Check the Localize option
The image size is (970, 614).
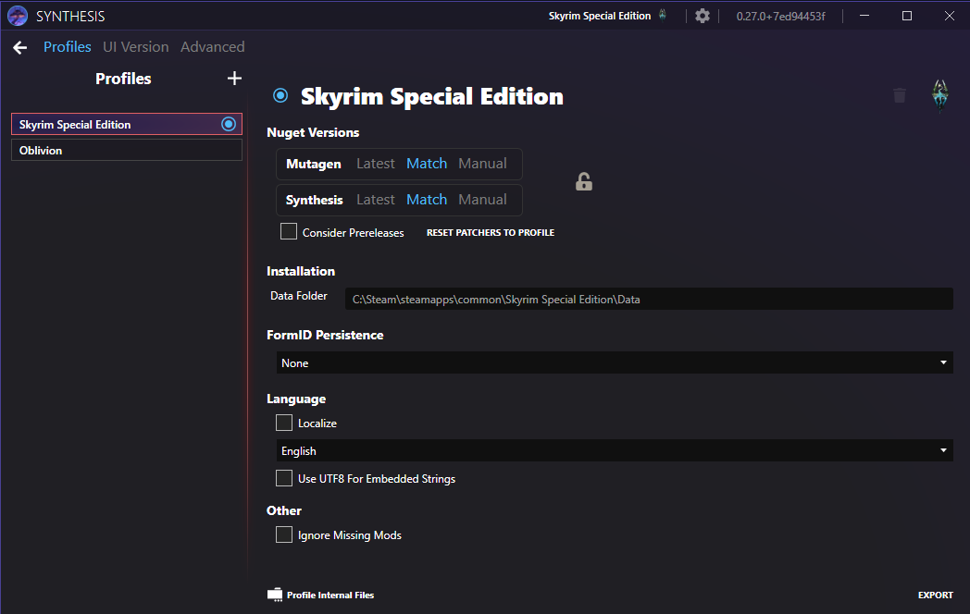[284, 423]
